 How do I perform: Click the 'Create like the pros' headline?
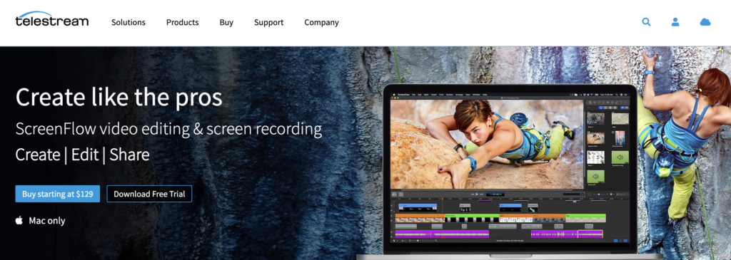click(x=119, y=97)
